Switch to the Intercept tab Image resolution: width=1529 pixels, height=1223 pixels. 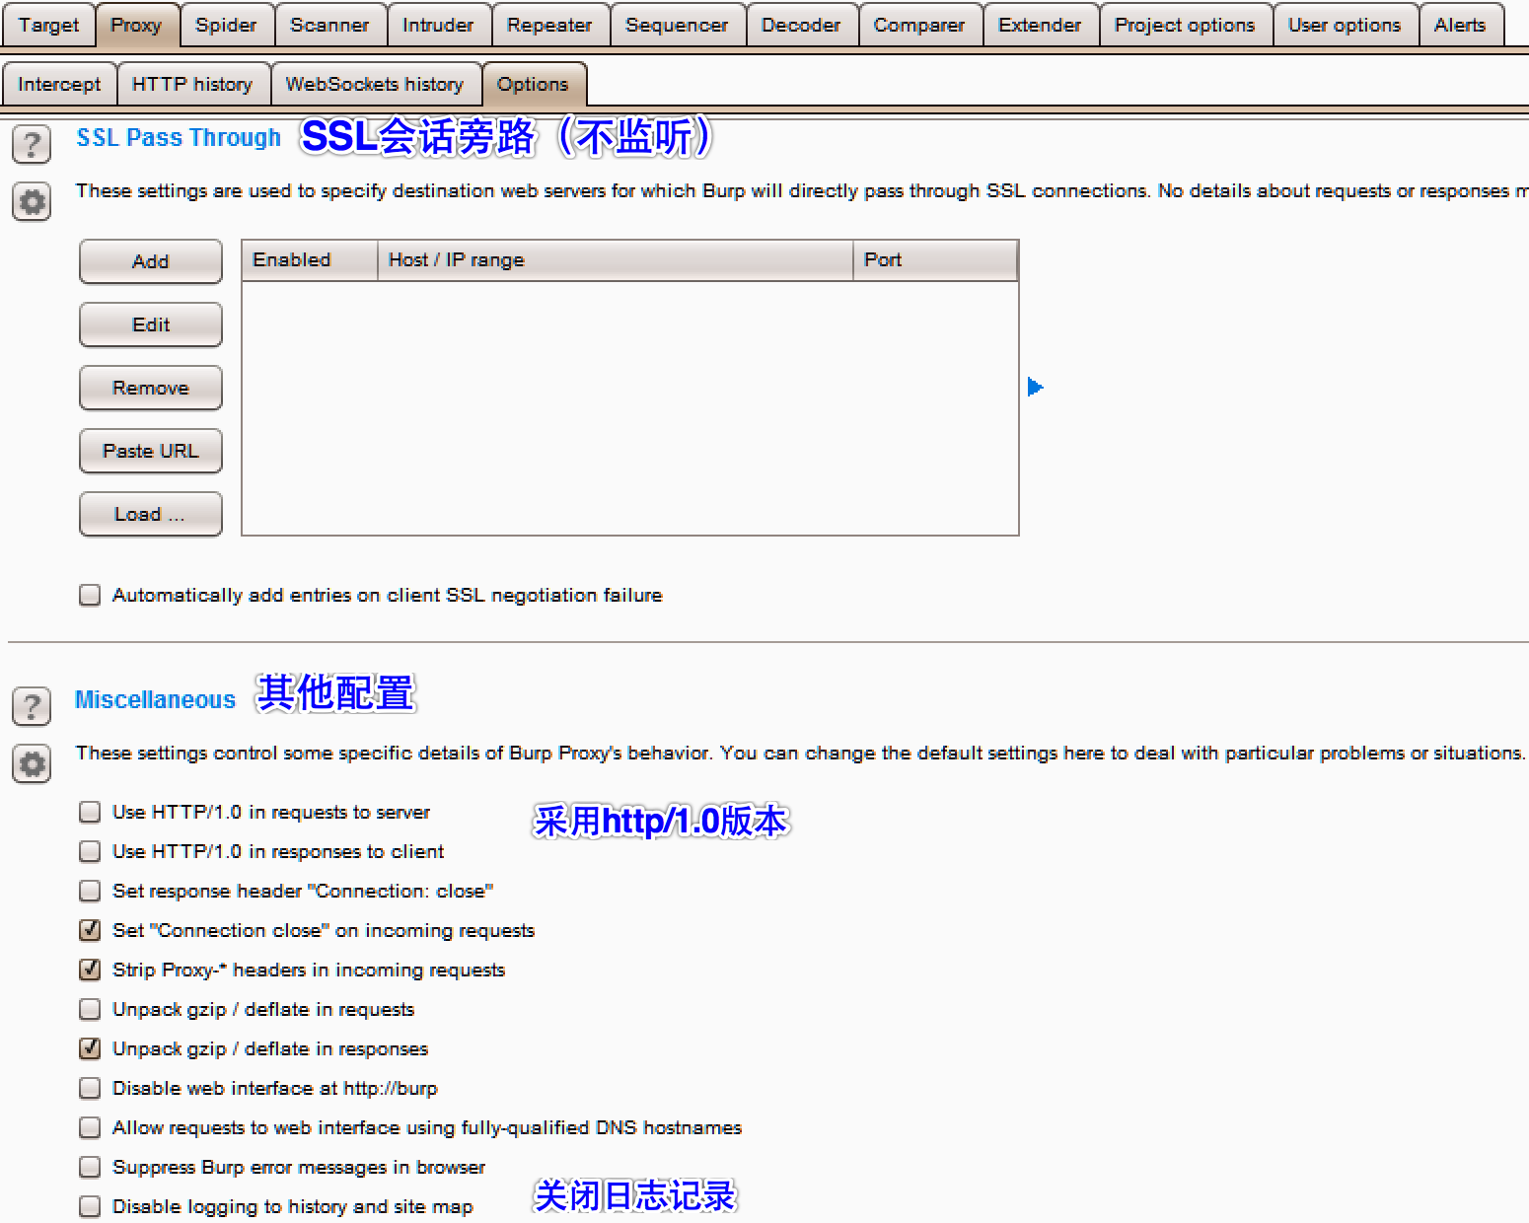pyautogui.click(x=59, y=84)
